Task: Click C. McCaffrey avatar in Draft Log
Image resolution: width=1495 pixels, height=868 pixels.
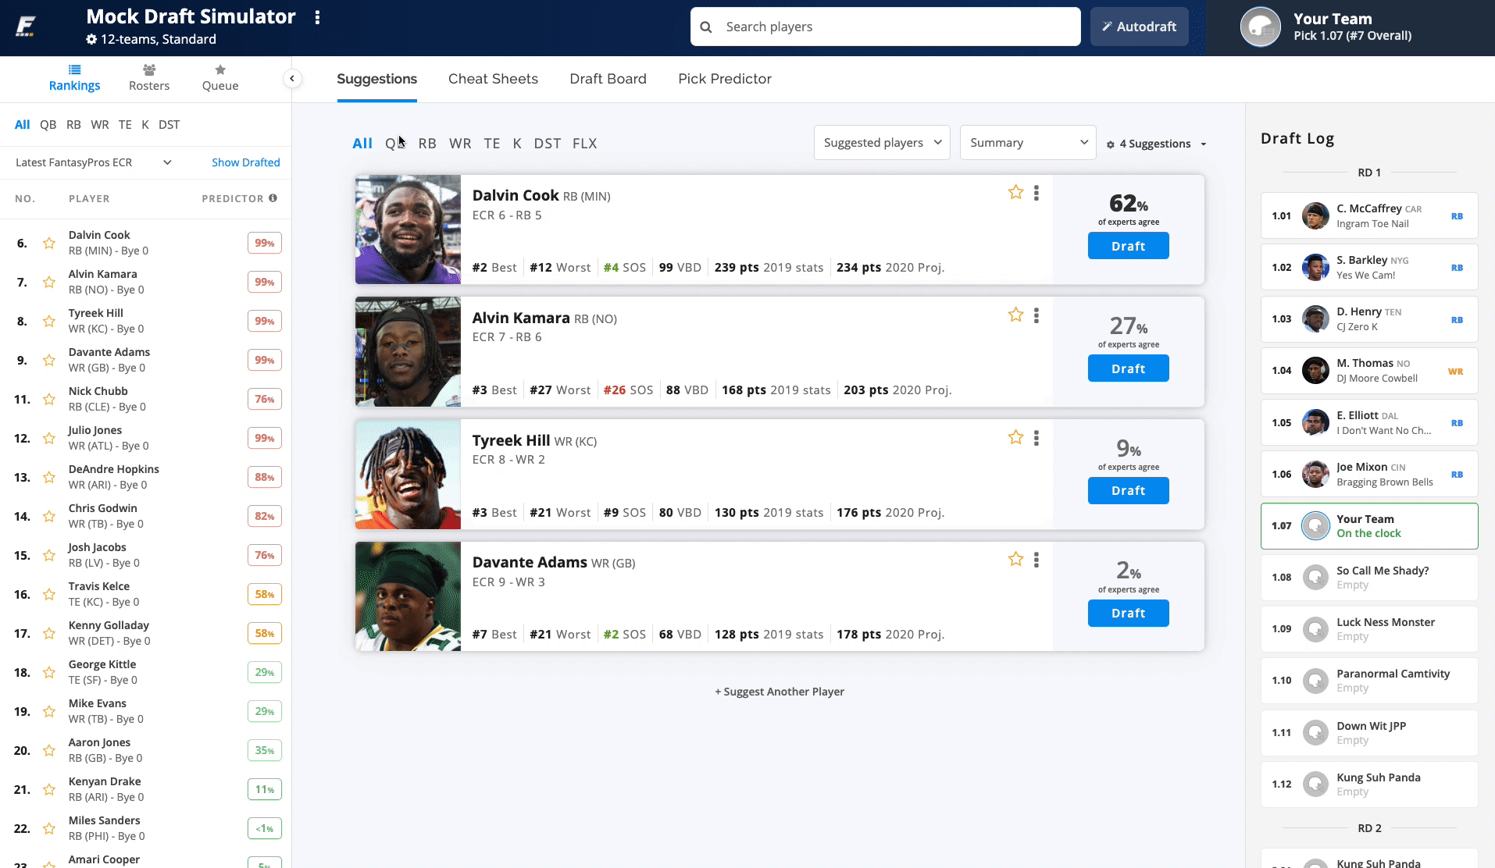Action: pos(1315,215)
